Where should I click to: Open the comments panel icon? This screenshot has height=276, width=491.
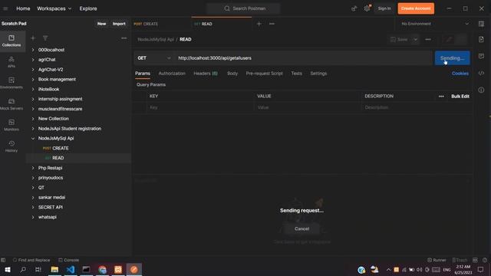(481, 56)
